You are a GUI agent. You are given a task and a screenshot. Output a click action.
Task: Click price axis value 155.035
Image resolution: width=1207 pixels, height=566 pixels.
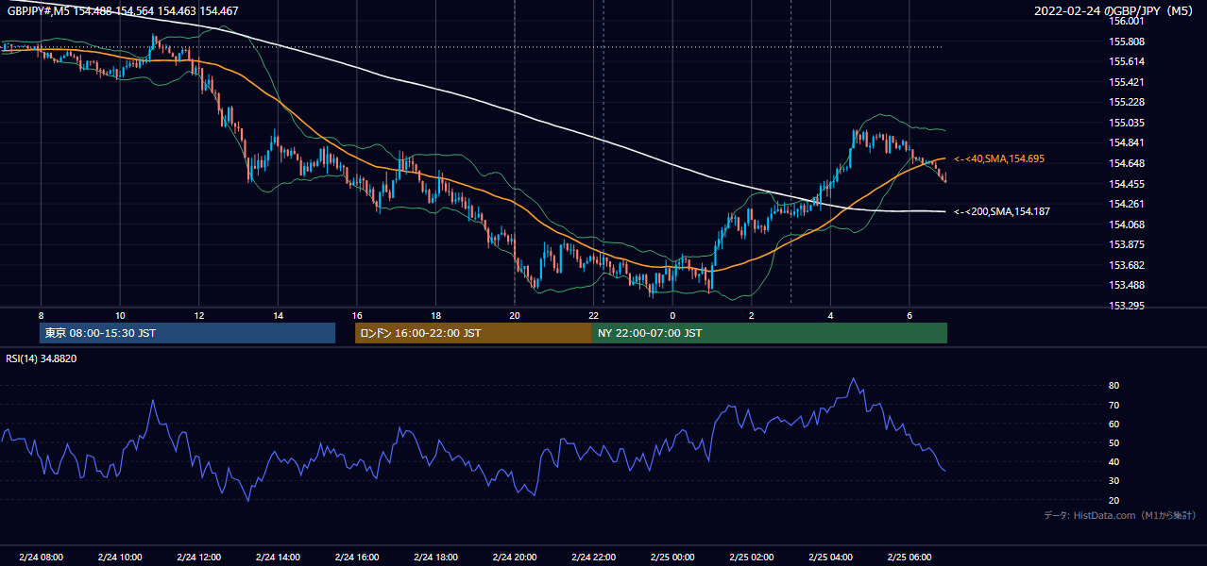click(x=1127, y=123)
